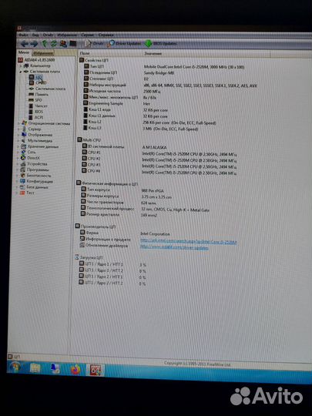Select Тест in the tree
The image size is (312, 416).
28,193
